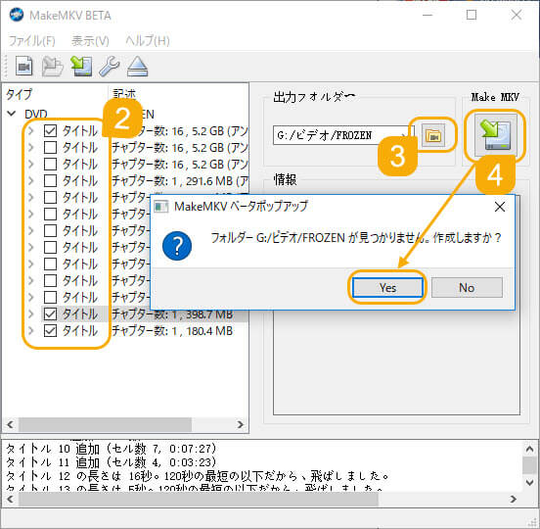Screen dimensions: 540x529
Task: Click the log panel's horizontal scrollbar thumb
Action: [199, 499]
